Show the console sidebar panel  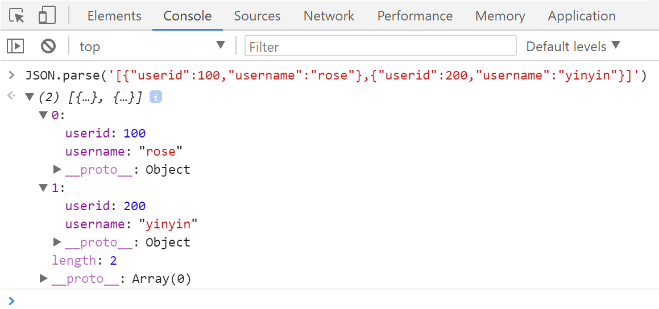tap(16, 46)
